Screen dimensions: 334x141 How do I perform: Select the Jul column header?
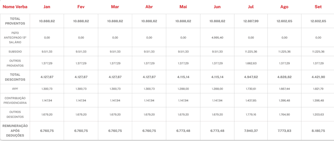click(250, 7)
